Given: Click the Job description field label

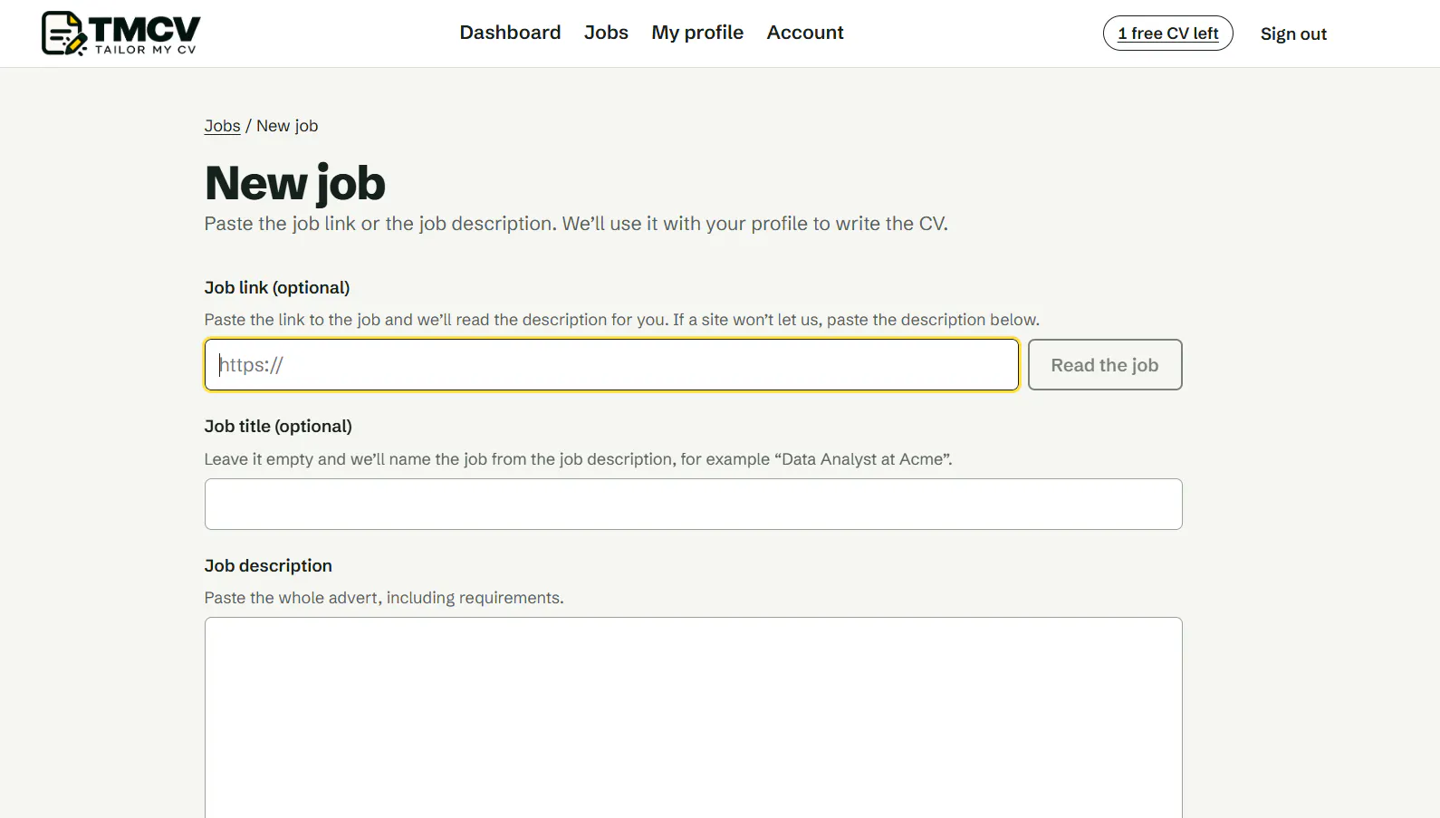Looking at the screenshot, I should 268,565.
